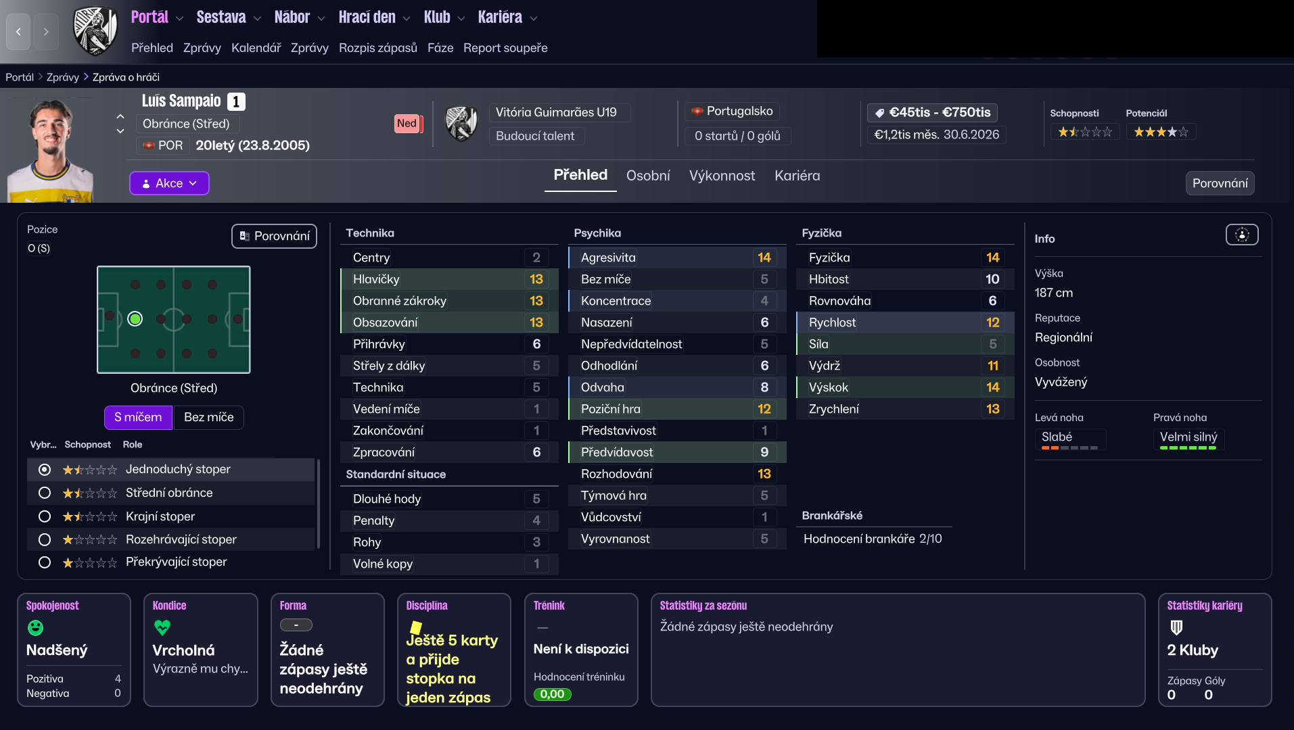Image resolution: width=1294 pixels, height=730 pixels.
Task: Click the Agresivita attribute row
Action: (x=677, y=258)
